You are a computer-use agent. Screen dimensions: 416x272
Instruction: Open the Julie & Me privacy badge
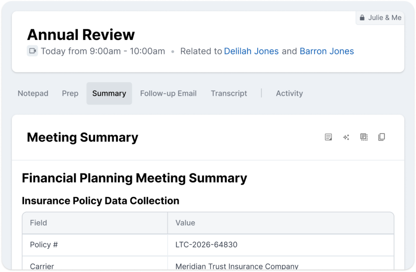pos(380,18)
